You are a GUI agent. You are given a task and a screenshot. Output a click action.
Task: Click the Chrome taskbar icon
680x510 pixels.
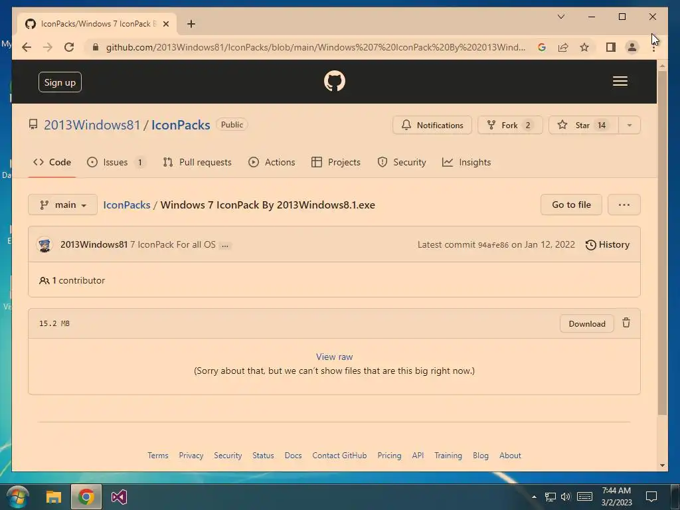pos(86,497)
